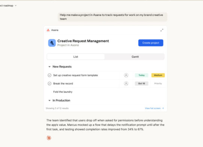Click the 'New Requests' section heading

point(62,67)
